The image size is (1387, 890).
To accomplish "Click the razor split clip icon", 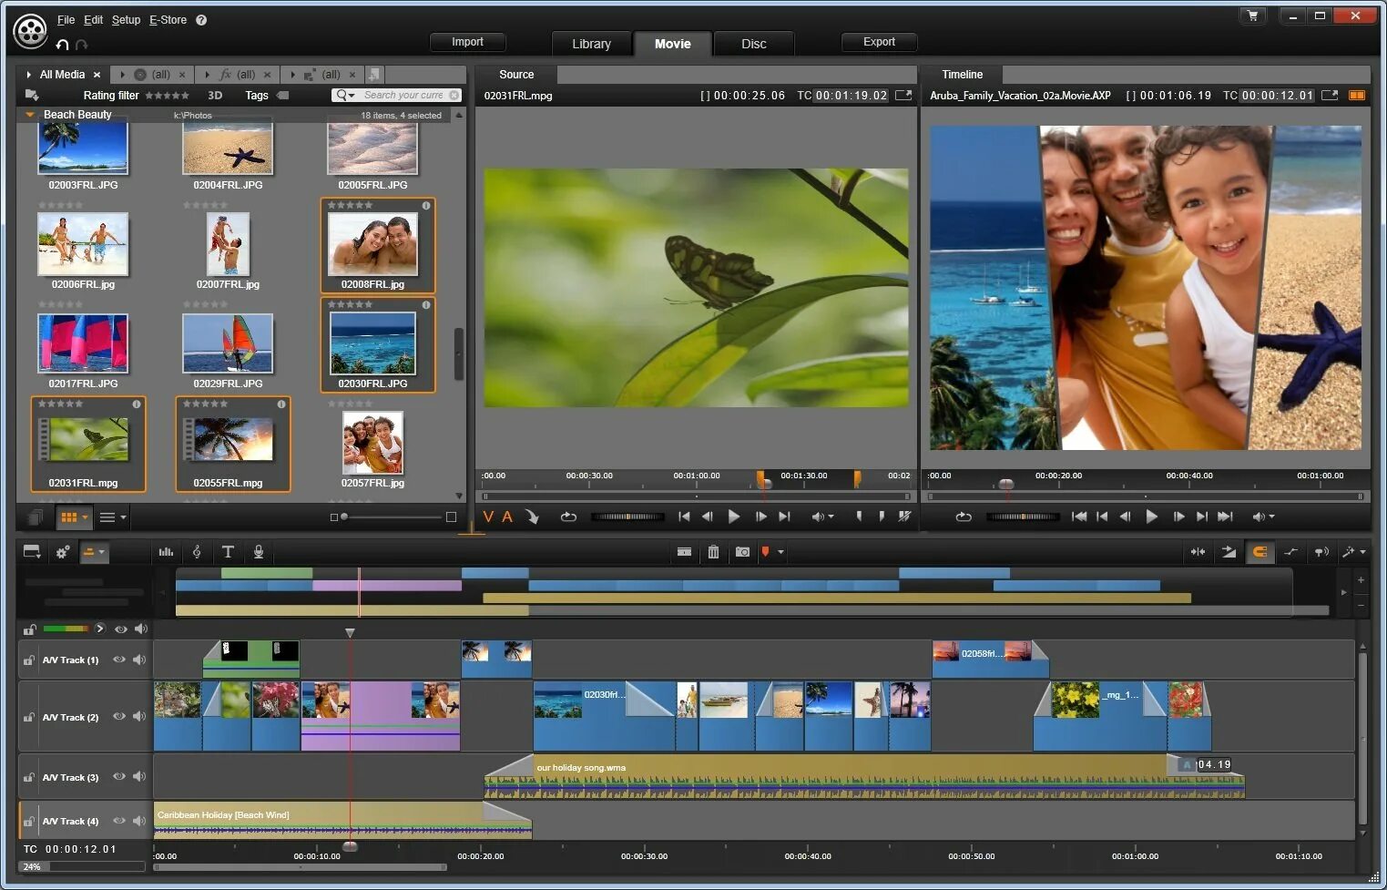I will 684,552.
